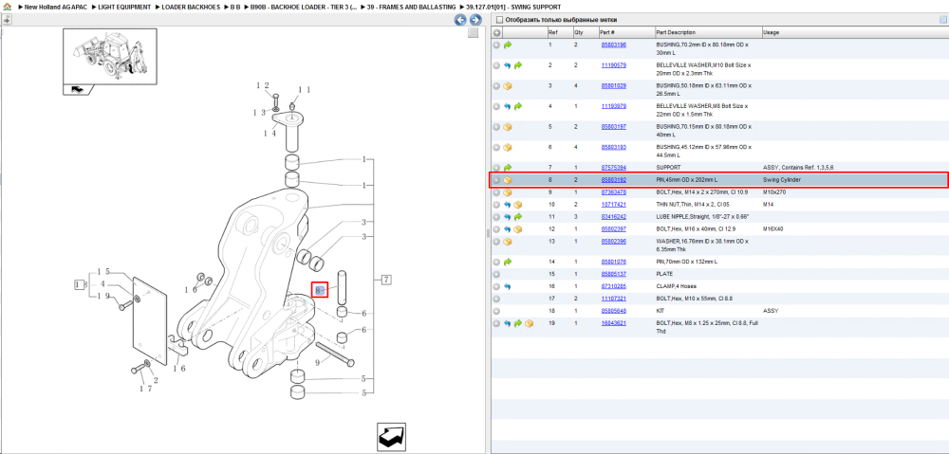Open part number 85805648 link

pyautogui.click(x=613, y=311)
